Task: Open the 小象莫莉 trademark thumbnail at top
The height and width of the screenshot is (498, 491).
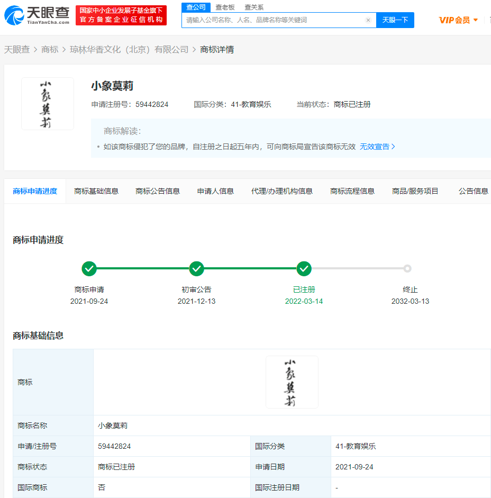Action: (47, 104)
